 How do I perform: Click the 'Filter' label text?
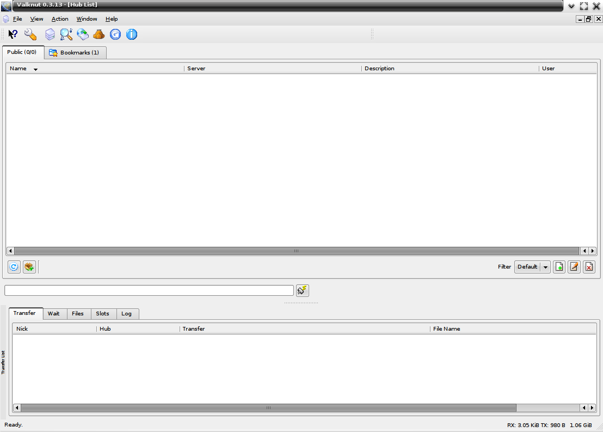tap(504, 266)
